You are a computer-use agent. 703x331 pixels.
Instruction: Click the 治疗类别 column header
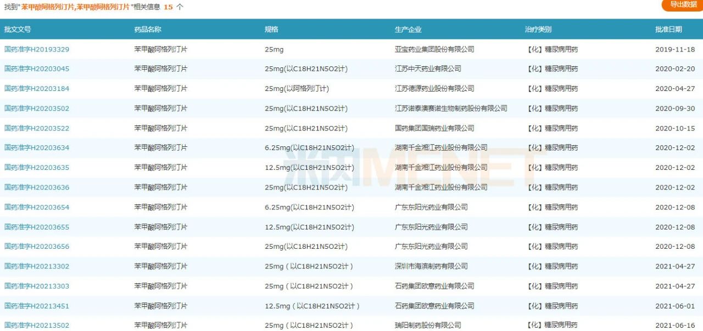coord(538,30)
